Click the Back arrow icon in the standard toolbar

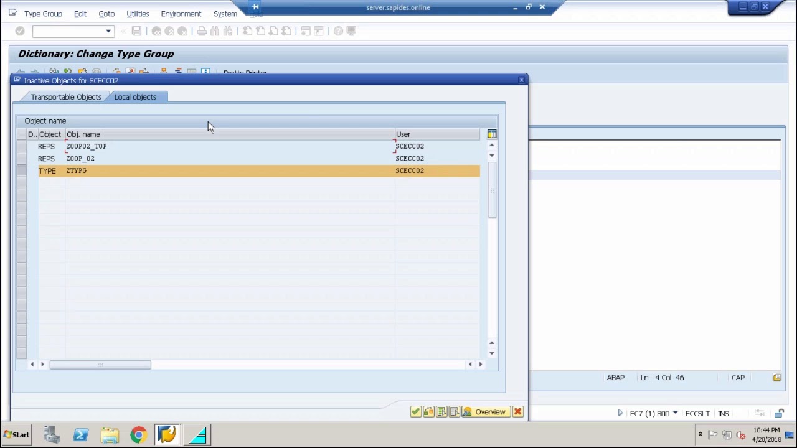156,31
